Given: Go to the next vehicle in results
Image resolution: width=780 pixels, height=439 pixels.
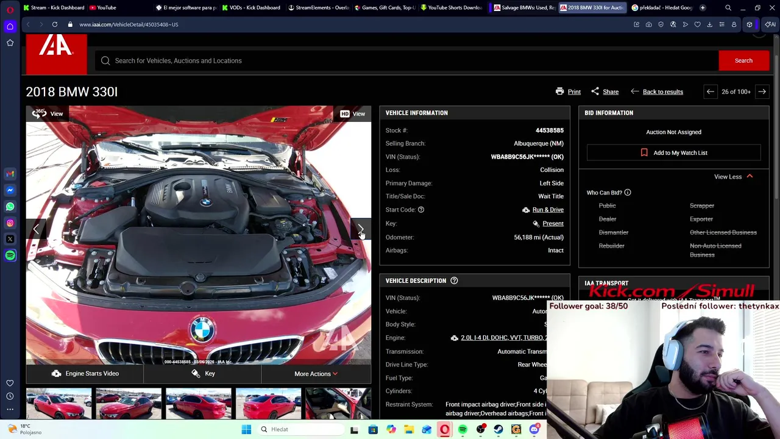Looking at the screenshot, I should pyautogui.click(x=762, y=91).
